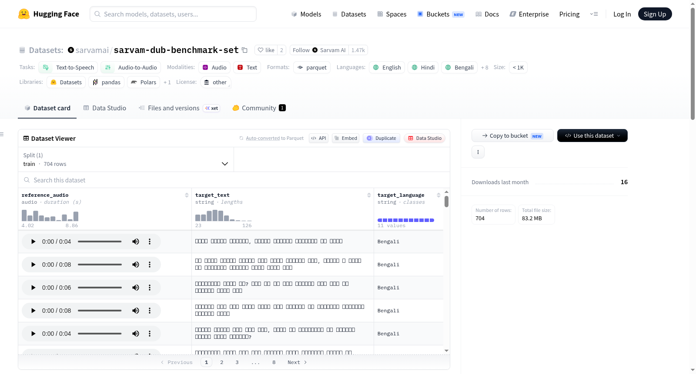Open the Dataset card tab
The height and width of the screenshot is (374, 696).
click(47, 108)
